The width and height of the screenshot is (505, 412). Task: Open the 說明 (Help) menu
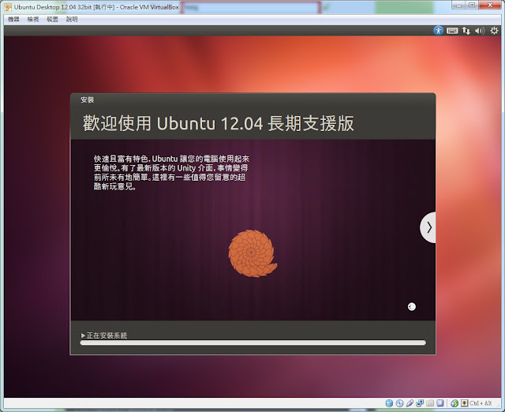click(72, 19)
